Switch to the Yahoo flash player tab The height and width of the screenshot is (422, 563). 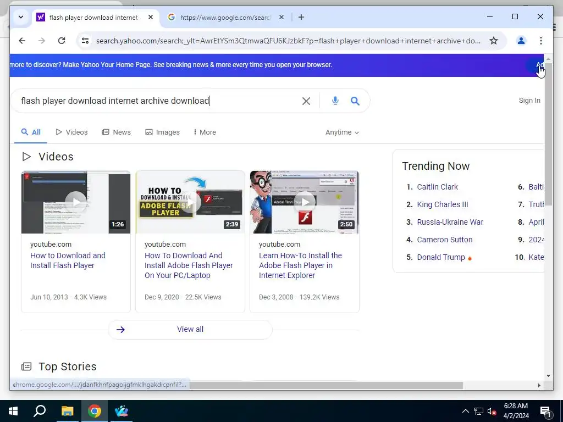tap(95, 17)
